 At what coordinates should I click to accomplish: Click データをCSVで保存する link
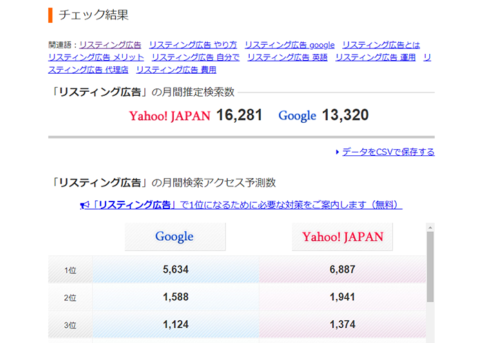point(388,152)
